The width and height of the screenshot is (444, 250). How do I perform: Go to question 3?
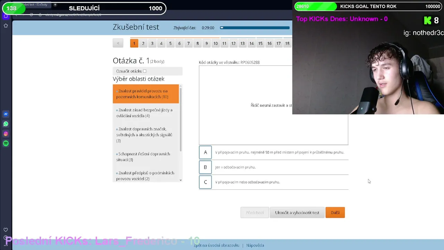(x=152, y=43)
